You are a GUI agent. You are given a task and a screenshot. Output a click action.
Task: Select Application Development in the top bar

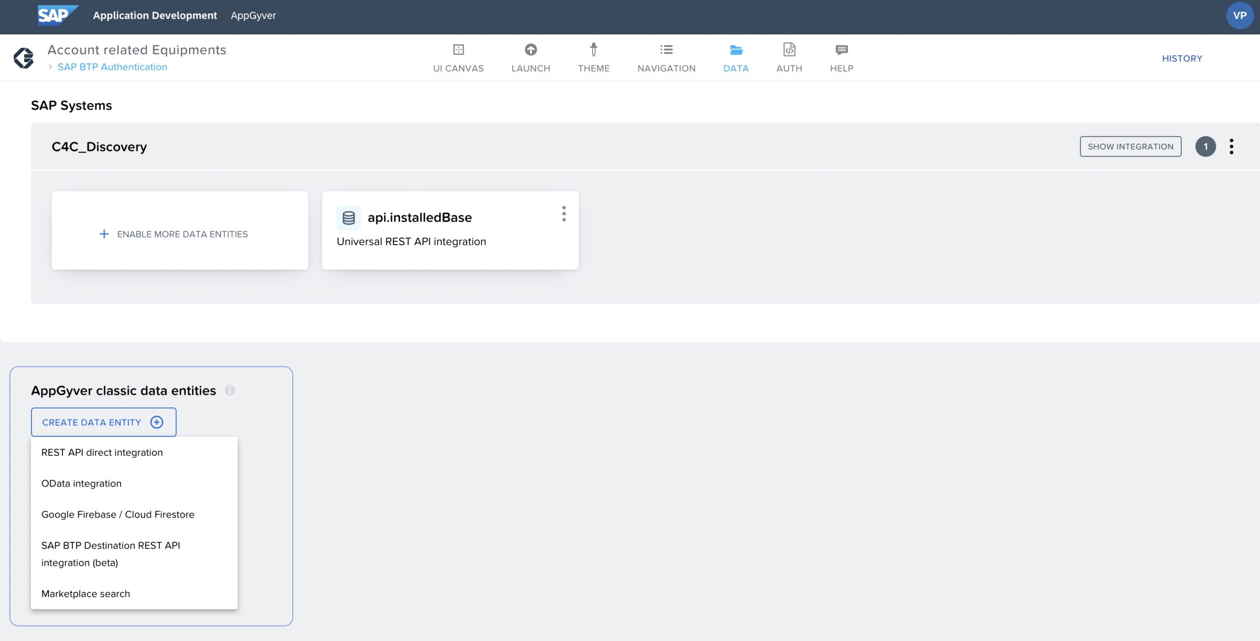(x=155, y=15)
